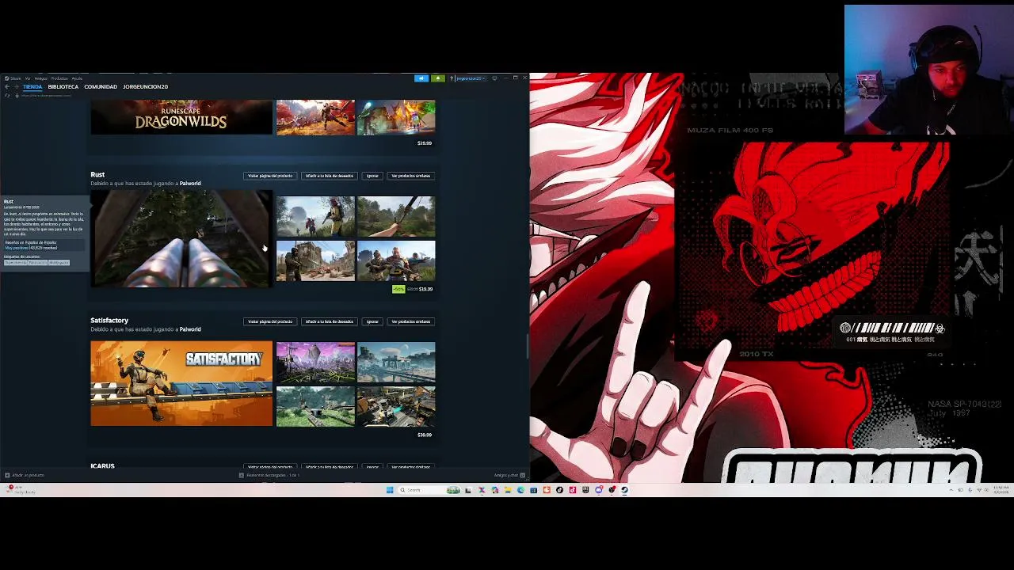Open the jorgeuncion20 account dropdown
Viewport: 1014px width, 570px height.
tap(470, 78)
